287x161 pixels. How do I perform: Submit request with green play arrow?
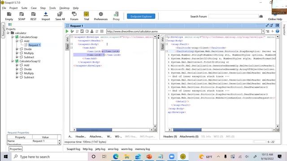click(67, 31)
